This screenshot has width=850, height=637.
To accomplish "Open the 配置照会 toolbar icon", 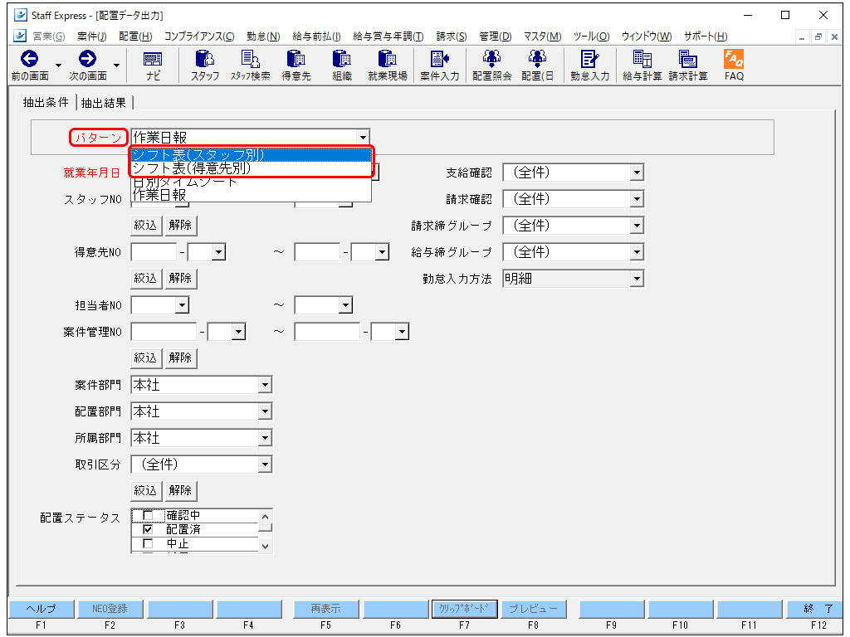I will (x=491, y=59).
